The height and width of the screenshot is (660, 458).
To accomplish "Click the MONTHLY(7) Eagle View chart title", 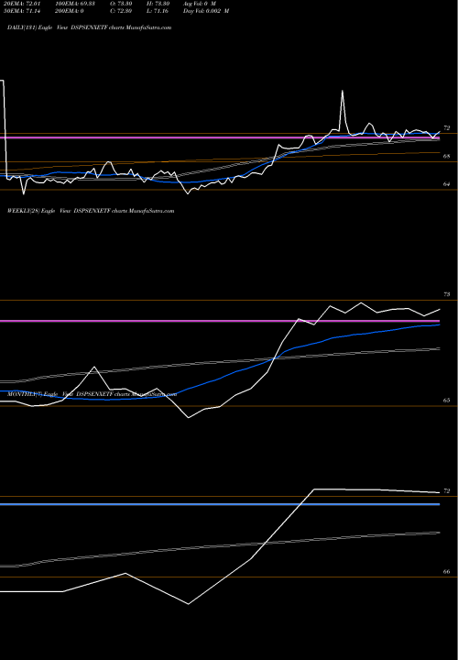I will pyautogui.click(x=92, y=394).
